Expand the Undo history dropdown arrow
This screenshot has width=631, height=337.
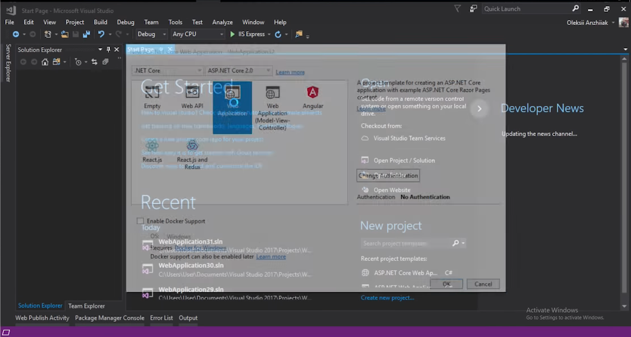coord(110,35)
